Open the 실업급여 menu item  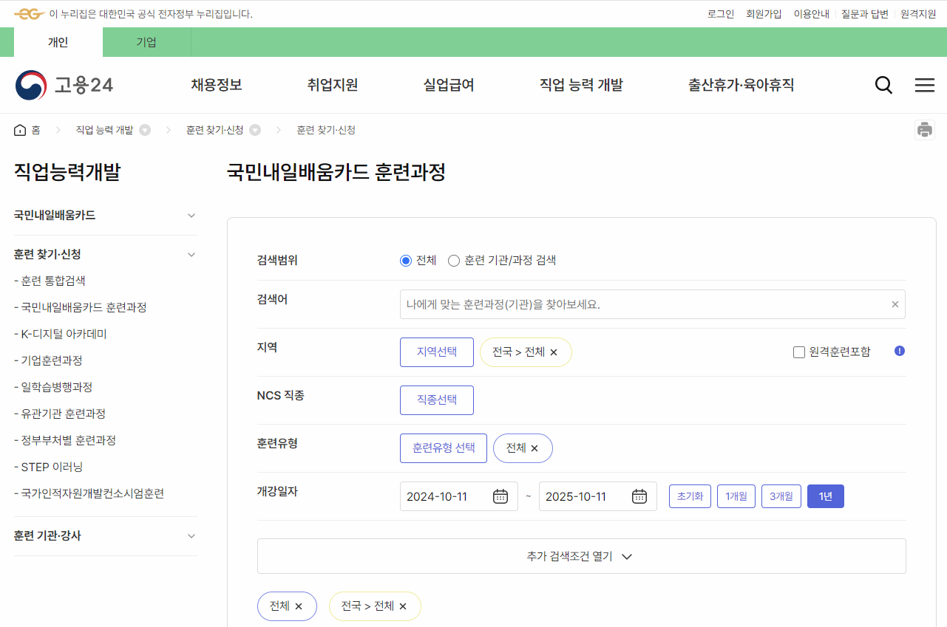(449, 85)
